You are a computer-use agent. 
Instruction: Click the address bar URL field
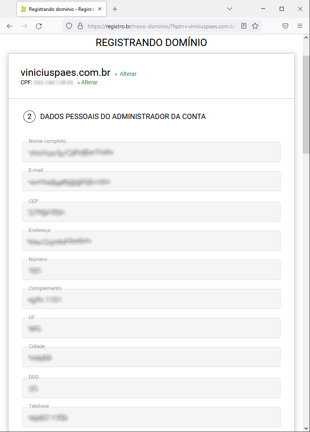162,26
